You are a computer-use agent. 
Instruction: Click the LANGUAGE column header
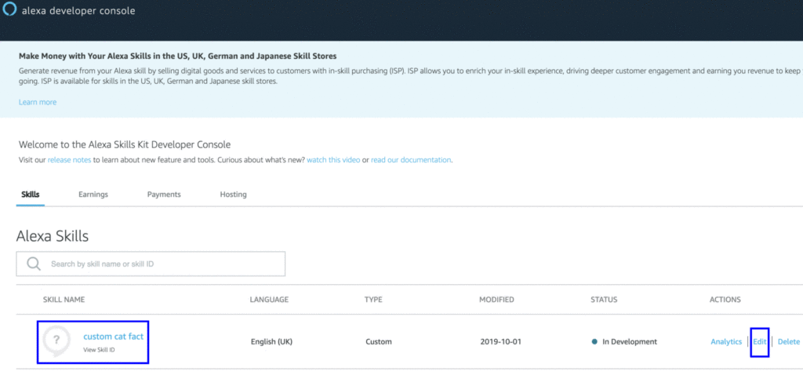(269, 299)
